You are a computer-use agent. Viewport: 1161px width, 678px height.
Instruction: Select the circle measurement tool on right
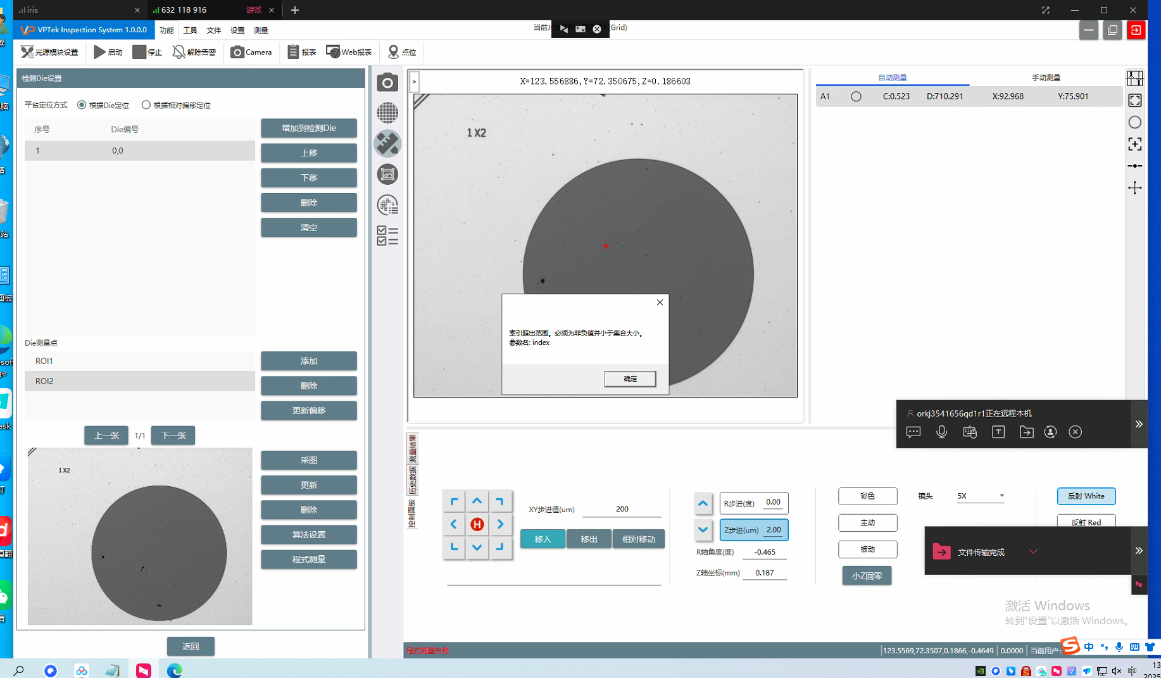pyautogui.click(x=1134, y=122)
